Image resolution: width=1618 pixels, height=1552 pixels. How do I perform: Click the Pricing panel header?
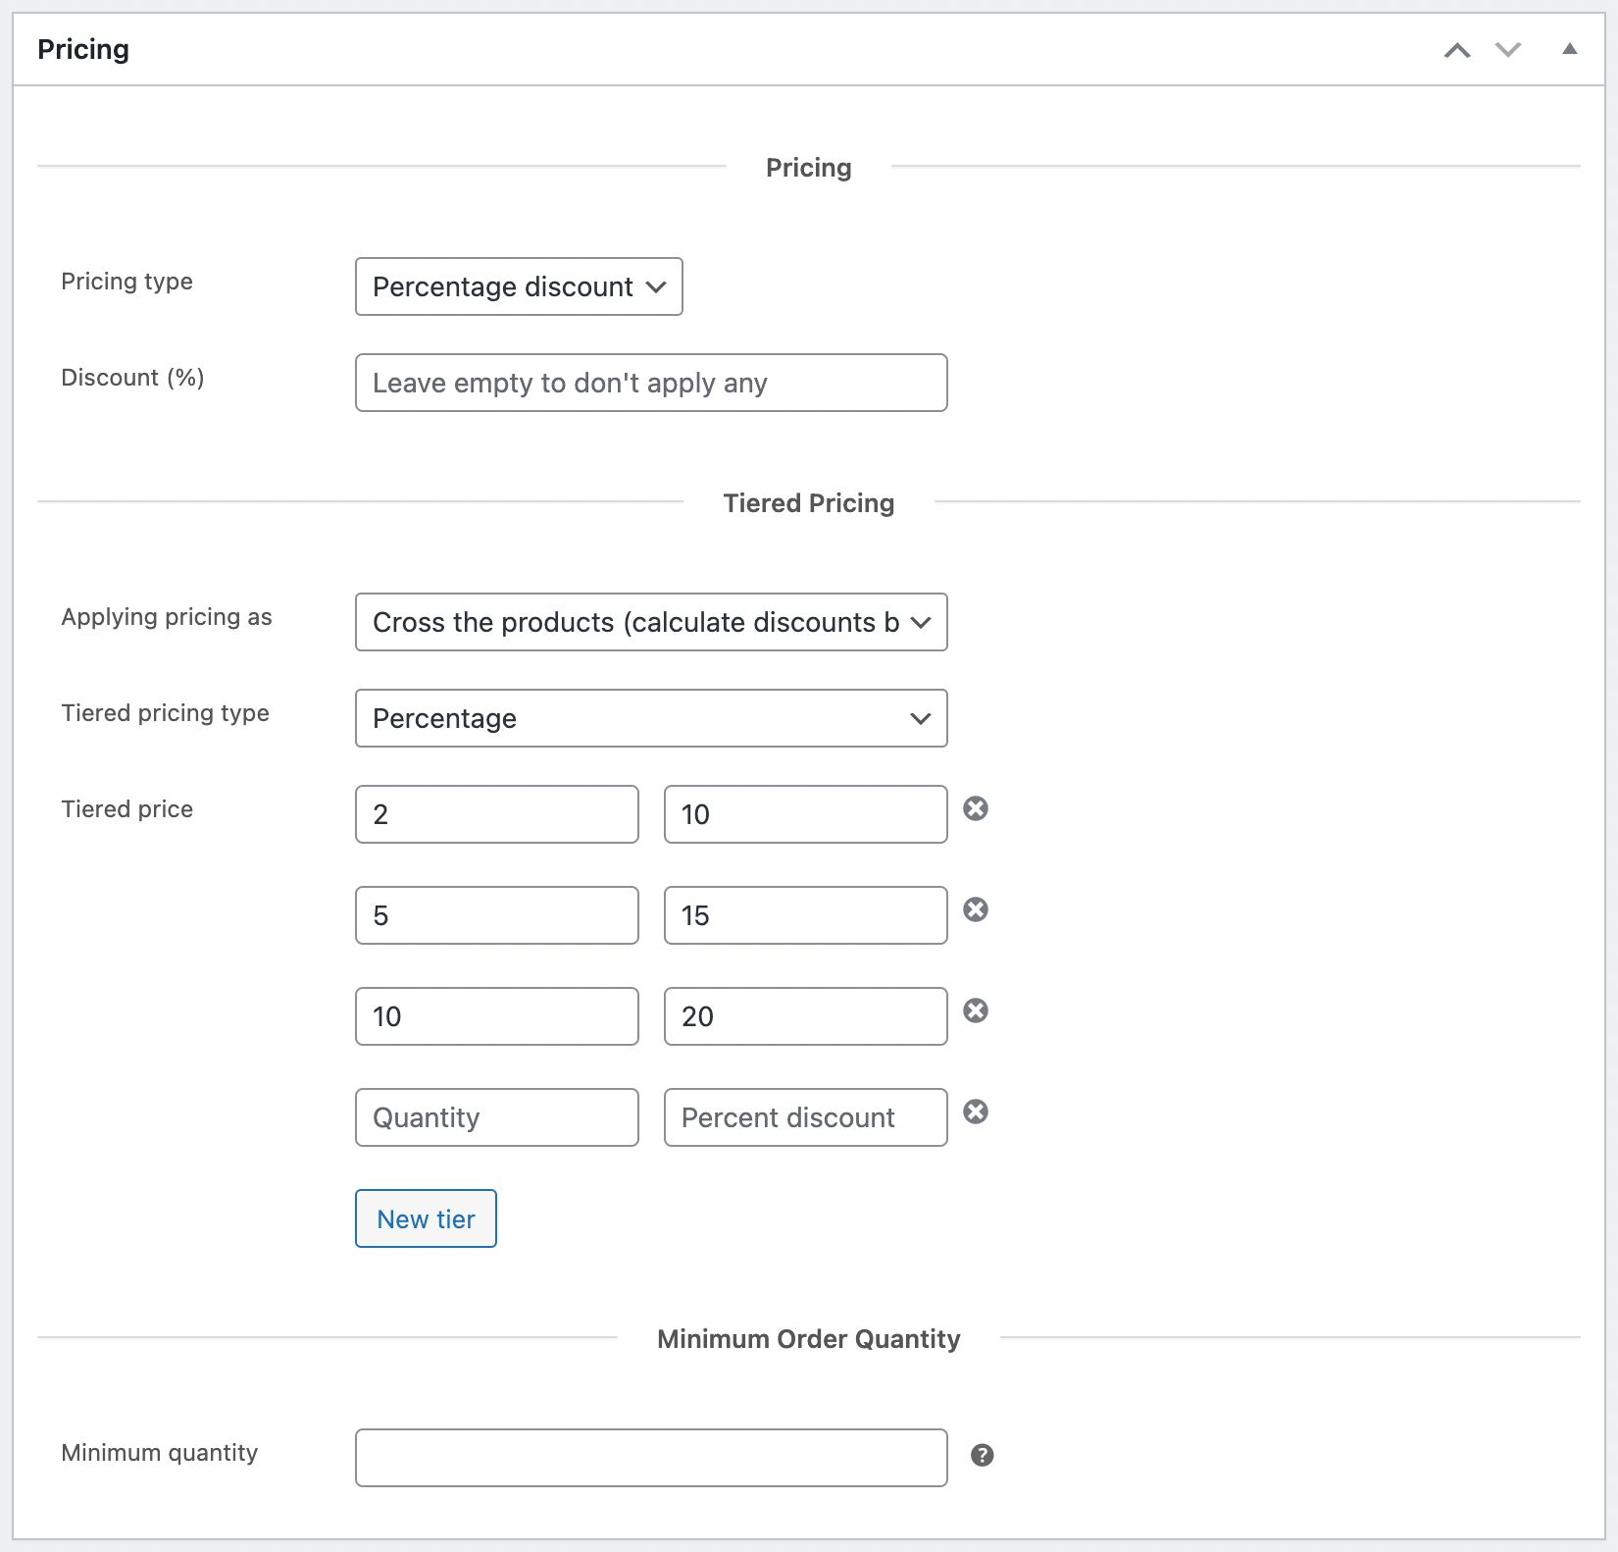(x=84, y=48)
